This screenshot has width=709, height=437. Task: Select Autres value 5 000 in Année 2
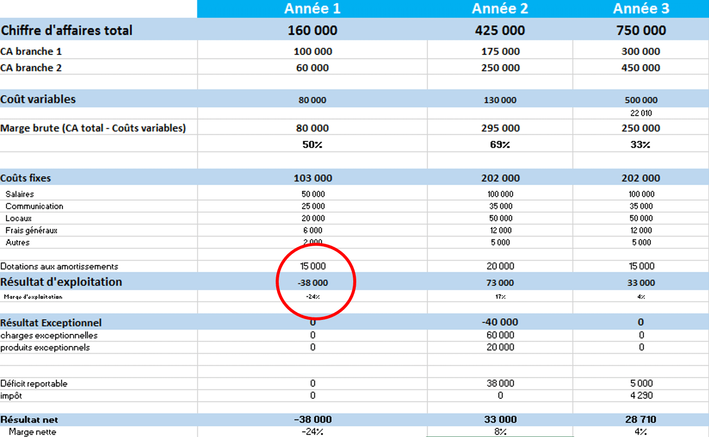click(500, 242)
